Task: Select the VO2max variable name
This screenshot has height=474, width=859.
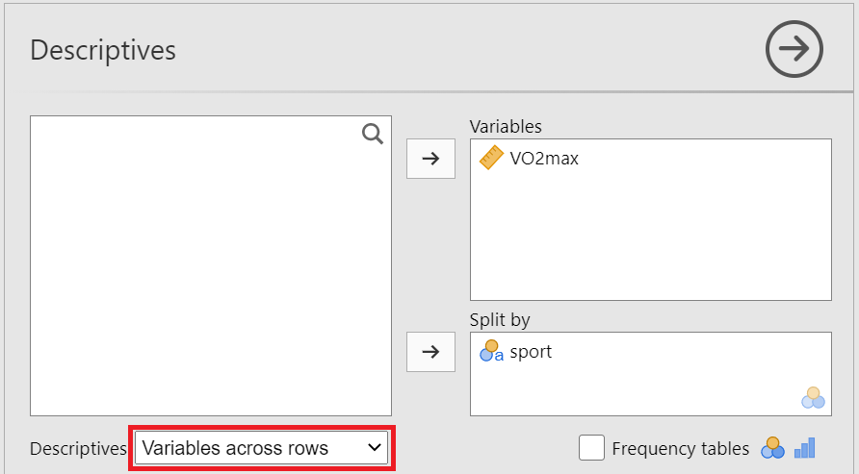Action: pyautogui.click(x=544, y=159)
